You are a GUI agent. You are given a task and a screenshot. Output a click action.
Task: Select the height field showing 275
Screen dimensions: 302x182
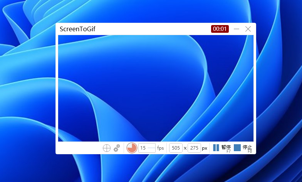[194, 148]
